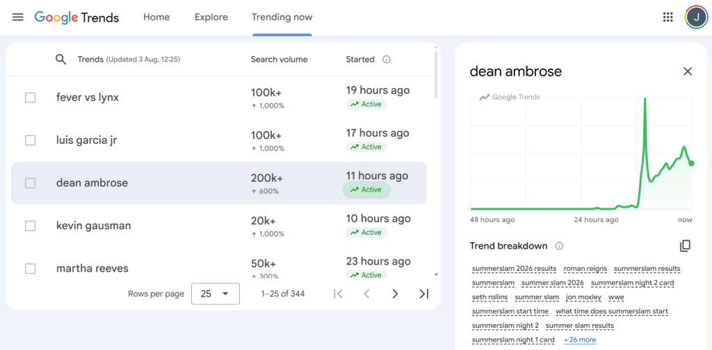Viewport: 712px width, 350px height.
Task: Copy the trend breakdown with the copy icon
Action: click(x=685, y=246)
